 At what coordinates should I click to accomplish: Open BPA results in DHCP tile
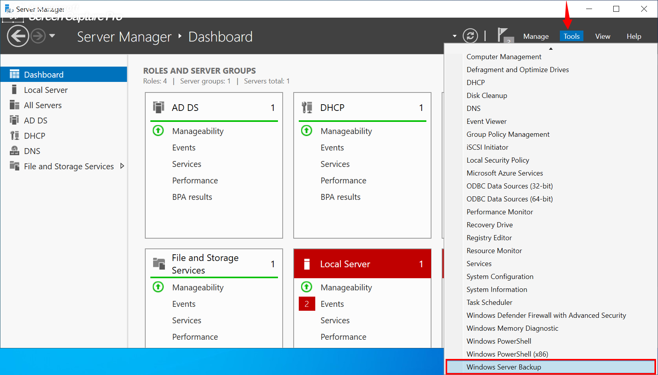[x=340, y=197]
